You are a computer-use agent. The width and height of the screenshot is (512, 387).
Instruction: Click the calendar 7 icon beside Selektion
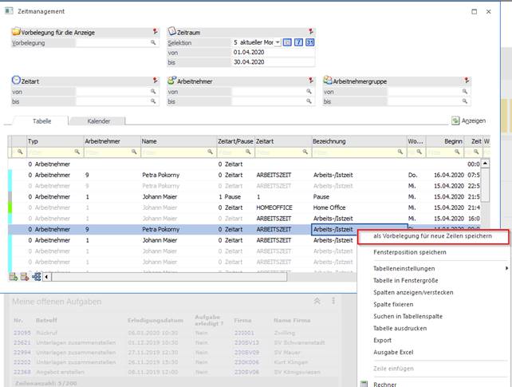point(299,41)
